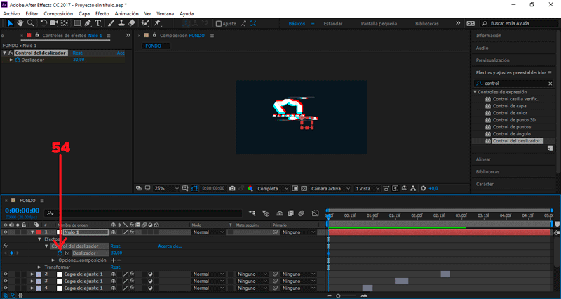The image size is (561, 299).
Task: Select the Rotation tool
Action: [x=43, y=23]
